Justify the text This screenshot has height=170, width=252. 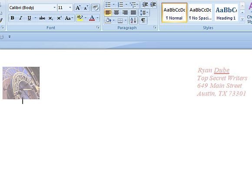point(133,13)
